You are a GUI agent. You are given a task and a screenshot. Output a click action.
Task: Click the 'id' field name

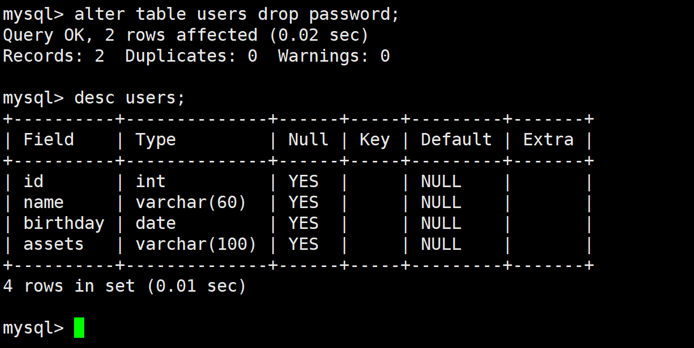tap(33, 182)
